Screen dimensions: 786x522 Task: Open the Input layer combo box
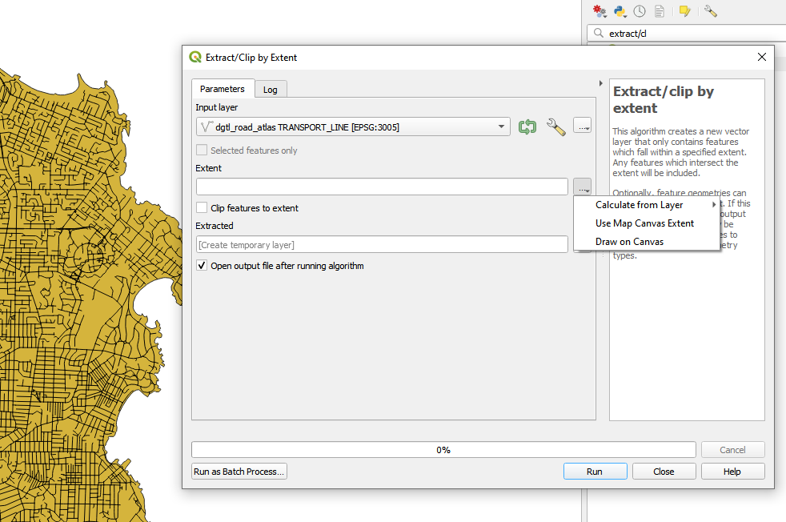tap(353, 126)
